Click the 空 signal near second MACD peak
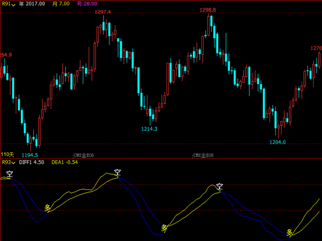The width and height of the screenshot is (322, 241). pos(118,172)
